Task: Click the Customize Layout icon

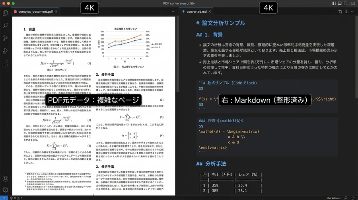Action: (354, 4)
